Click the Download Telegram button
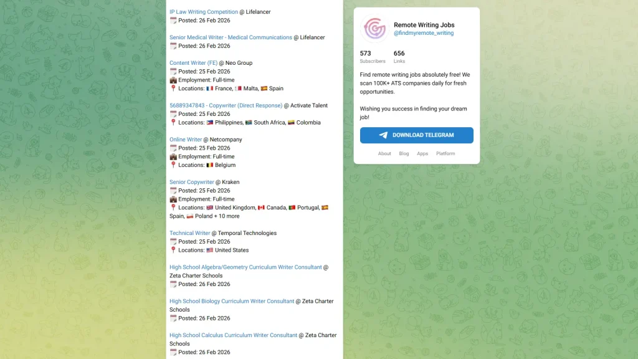638x359 pixels. click(416, 135)
